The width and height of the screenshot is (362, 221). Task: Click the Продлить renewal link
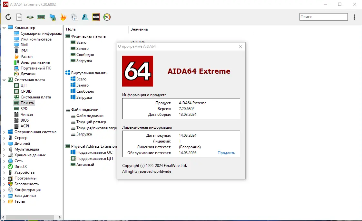(x=226, y=153)
